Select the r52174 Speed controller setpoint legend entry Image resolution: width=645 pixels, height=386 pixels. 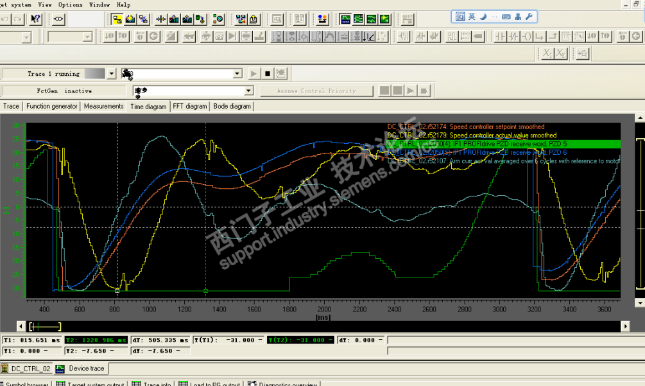click(x=466, y=127)
